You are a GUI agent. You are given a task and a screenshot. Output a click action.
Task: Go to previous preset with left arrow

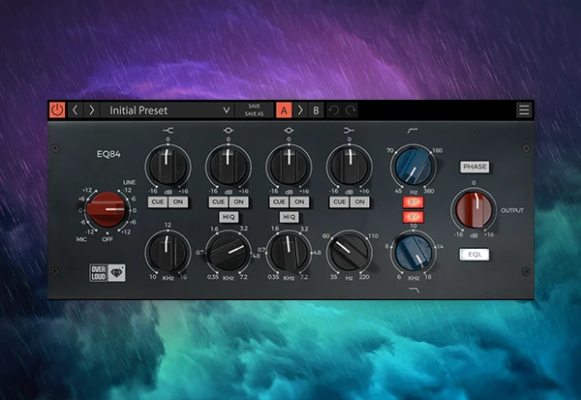click(x=76, y=110)
